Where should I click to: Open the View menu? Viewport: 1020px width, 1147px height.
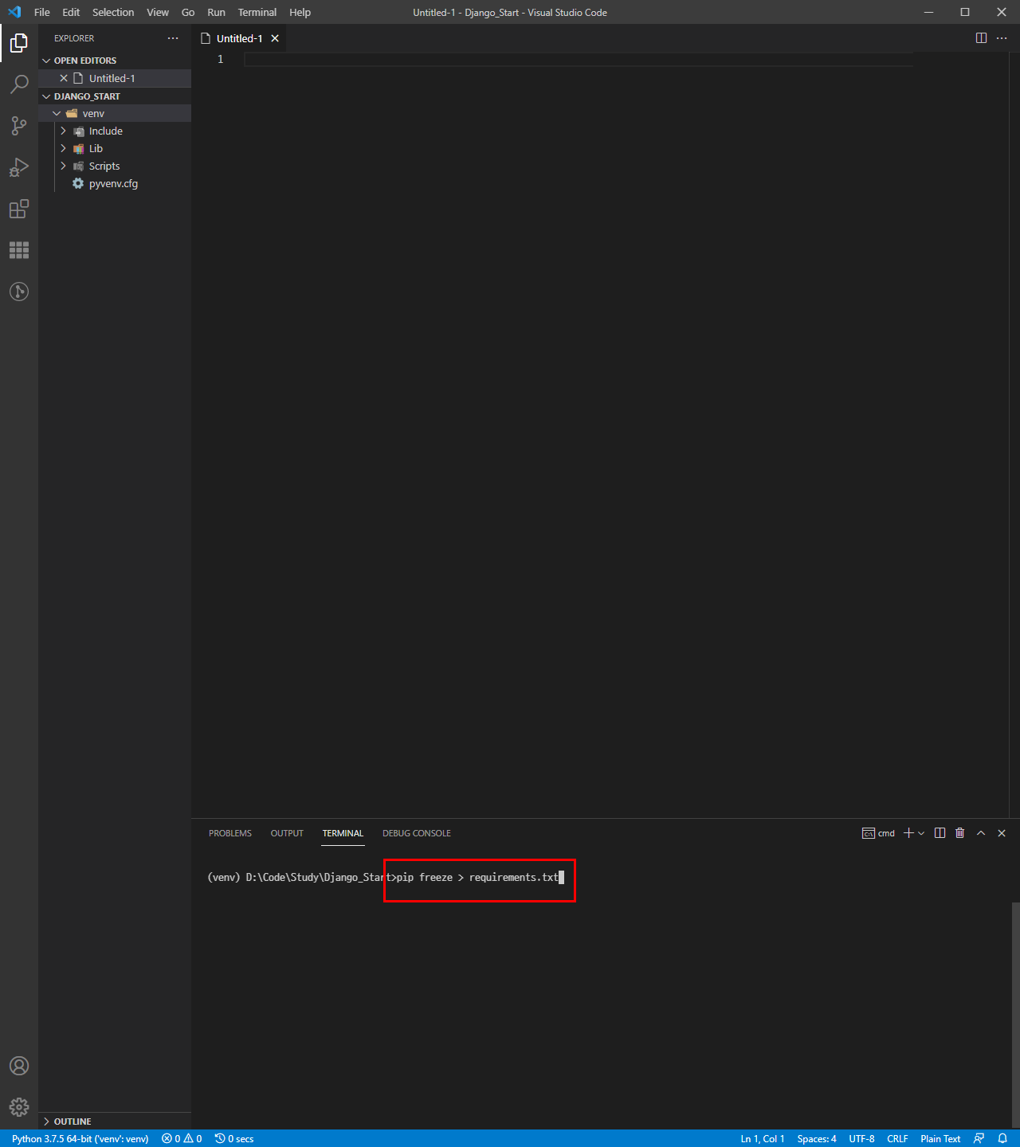coord(158,12)
